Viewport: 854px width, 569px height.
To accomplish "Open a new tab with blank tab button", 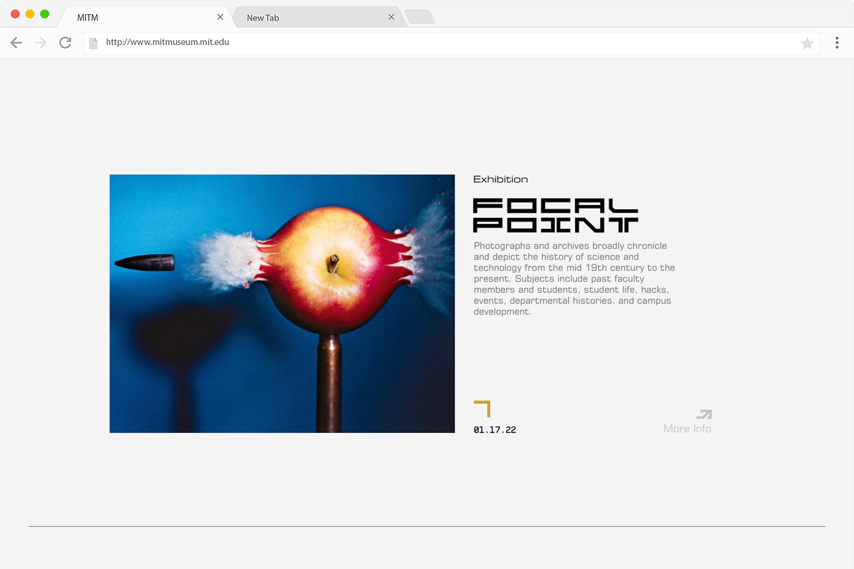I will [x=420, y=17].
